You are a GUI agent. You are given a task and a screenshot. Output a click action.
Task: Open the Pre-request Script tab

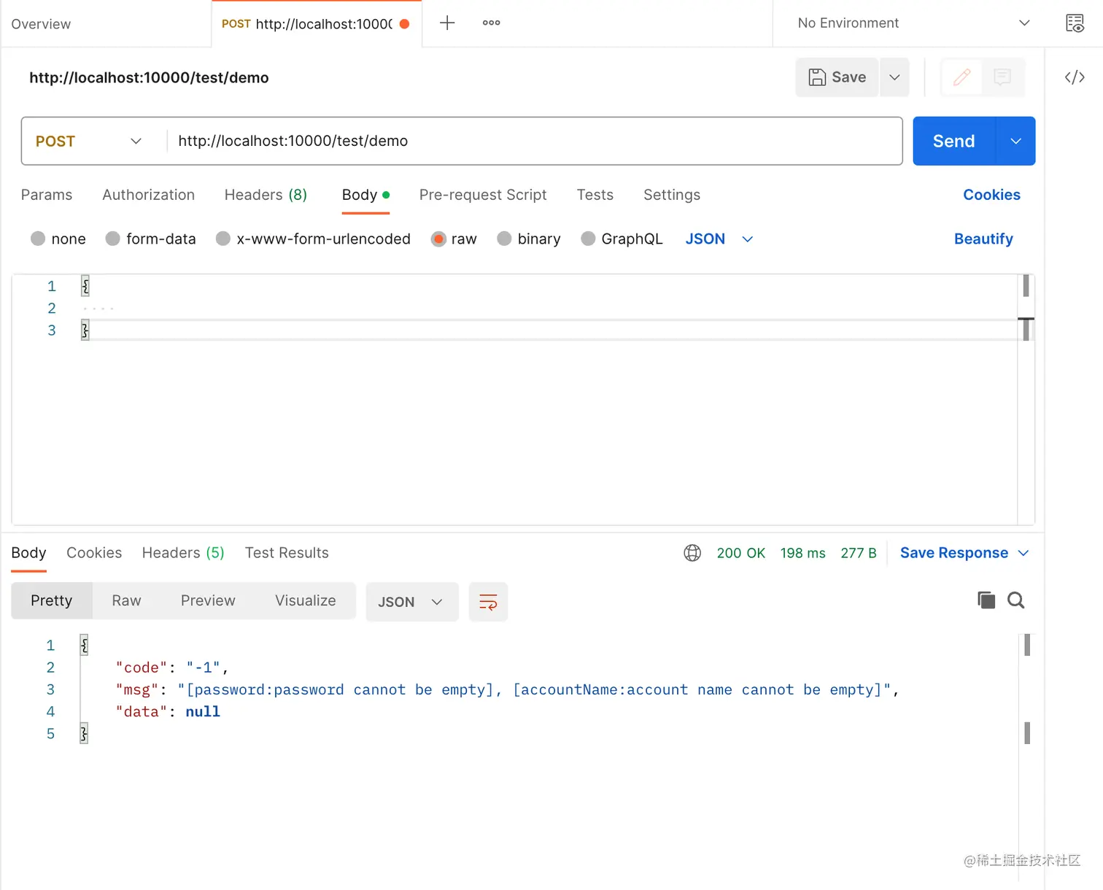tap(483, 195)
